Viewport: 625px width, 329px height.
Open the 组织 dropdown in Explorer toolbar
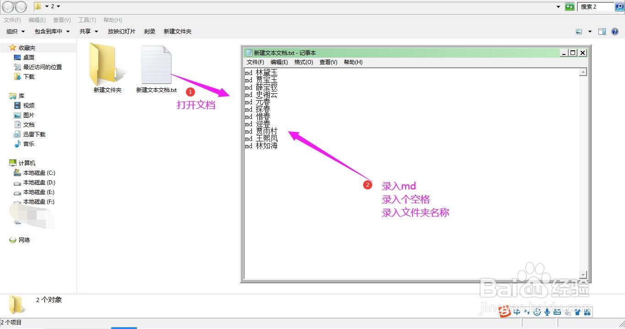click(x=16, y=32)
